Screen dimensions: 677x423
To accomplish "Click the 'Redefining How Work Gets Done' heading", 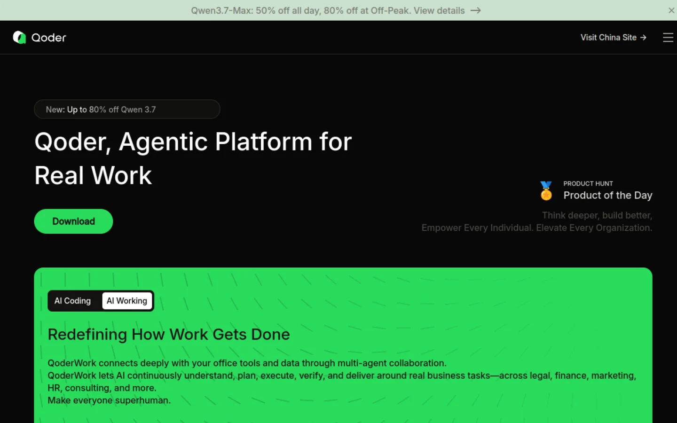I will [x=169, y=335].
